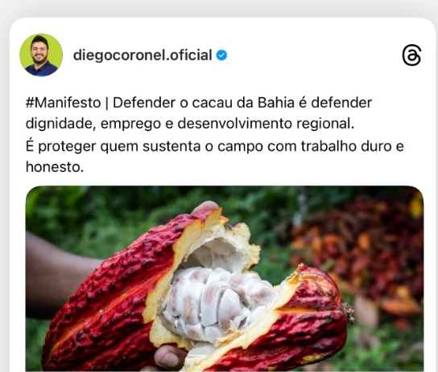Image resolution: width=438 pixels, height=372 pixels.
Task: Click the white cacao pulp seeds
Action: click(x=218, y=301)
